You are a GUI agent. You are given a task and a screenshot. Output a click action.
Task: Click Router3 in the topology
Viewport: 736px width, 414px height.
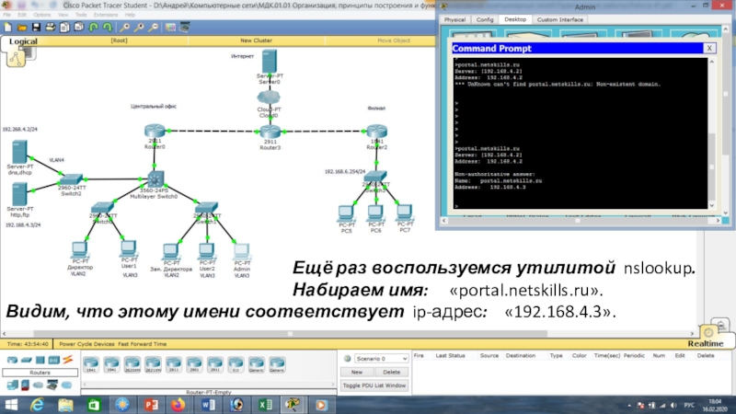click(x=270, y=132)
